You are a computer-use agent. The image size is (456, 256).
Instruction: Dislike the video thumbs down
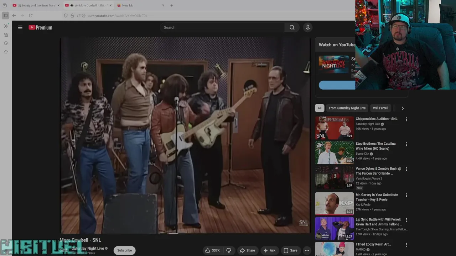pos(229,250)
